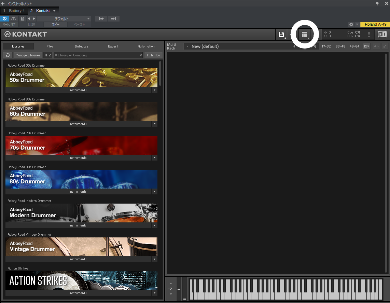Toggle the plugin power bypass button
Viewport: 390px width, 303px height.
[x=4, y=19]
